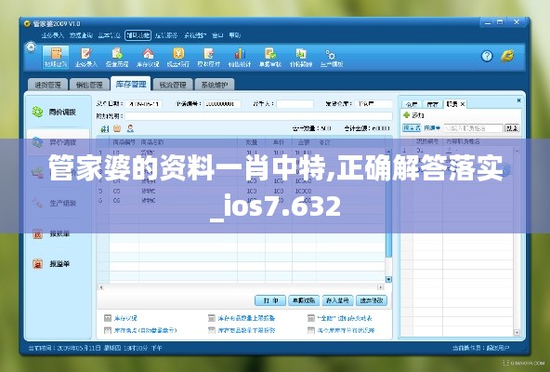
Task: Collapse the toolbar with the round up-arrow button
Action: (x=31, y=47)
